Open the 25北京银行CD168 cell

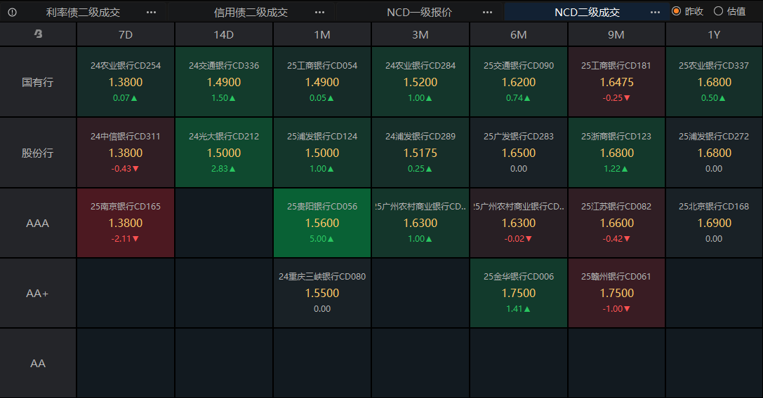click(x=714, y=223)
